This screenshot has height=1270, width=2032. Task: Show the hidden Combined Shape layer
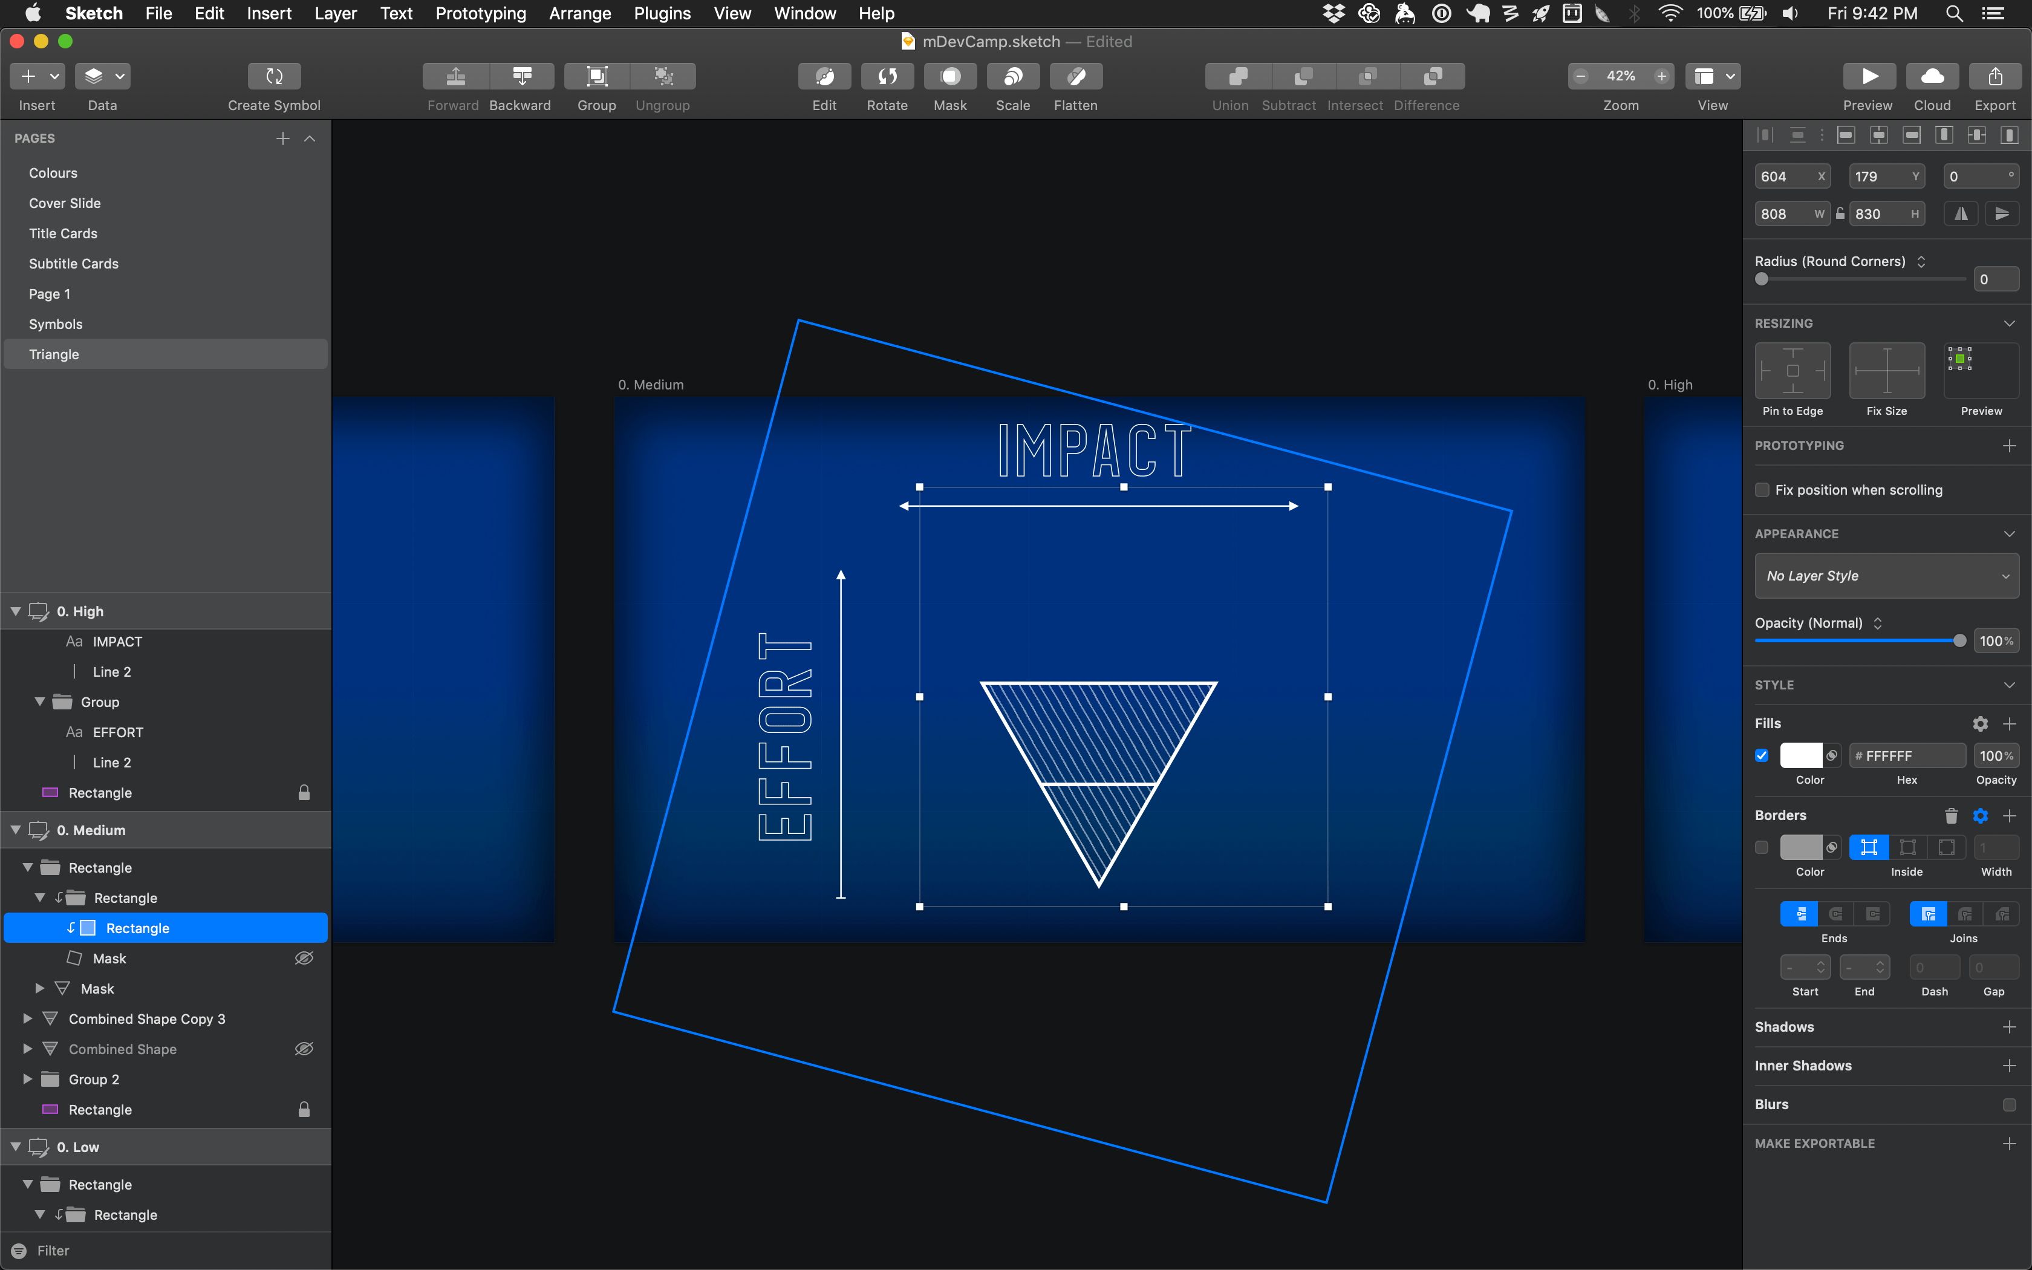click(x=304, y=1049)
